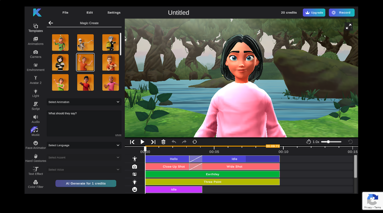Expand the preview to fullscreen

pos(349,26)
